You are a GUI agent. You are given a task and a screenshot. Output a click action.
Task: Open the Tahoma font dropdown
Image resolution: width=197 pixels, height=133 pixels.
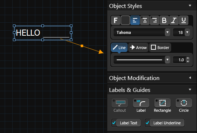(x=167, y=32)
